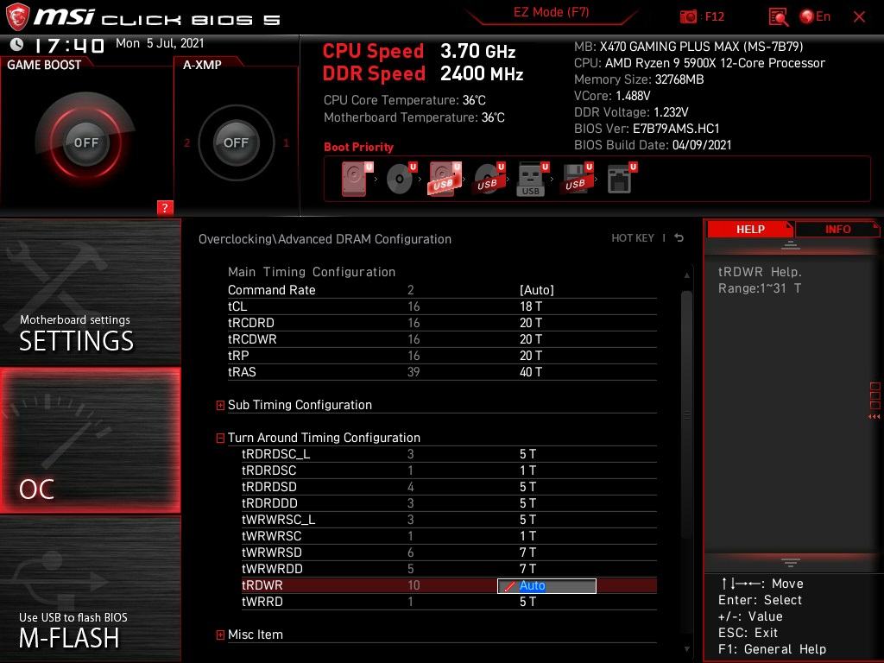The width and height of the screenshot is (884, 663).
Task: Select the tWRWRSC timing row
Action: tap(449, 535)
